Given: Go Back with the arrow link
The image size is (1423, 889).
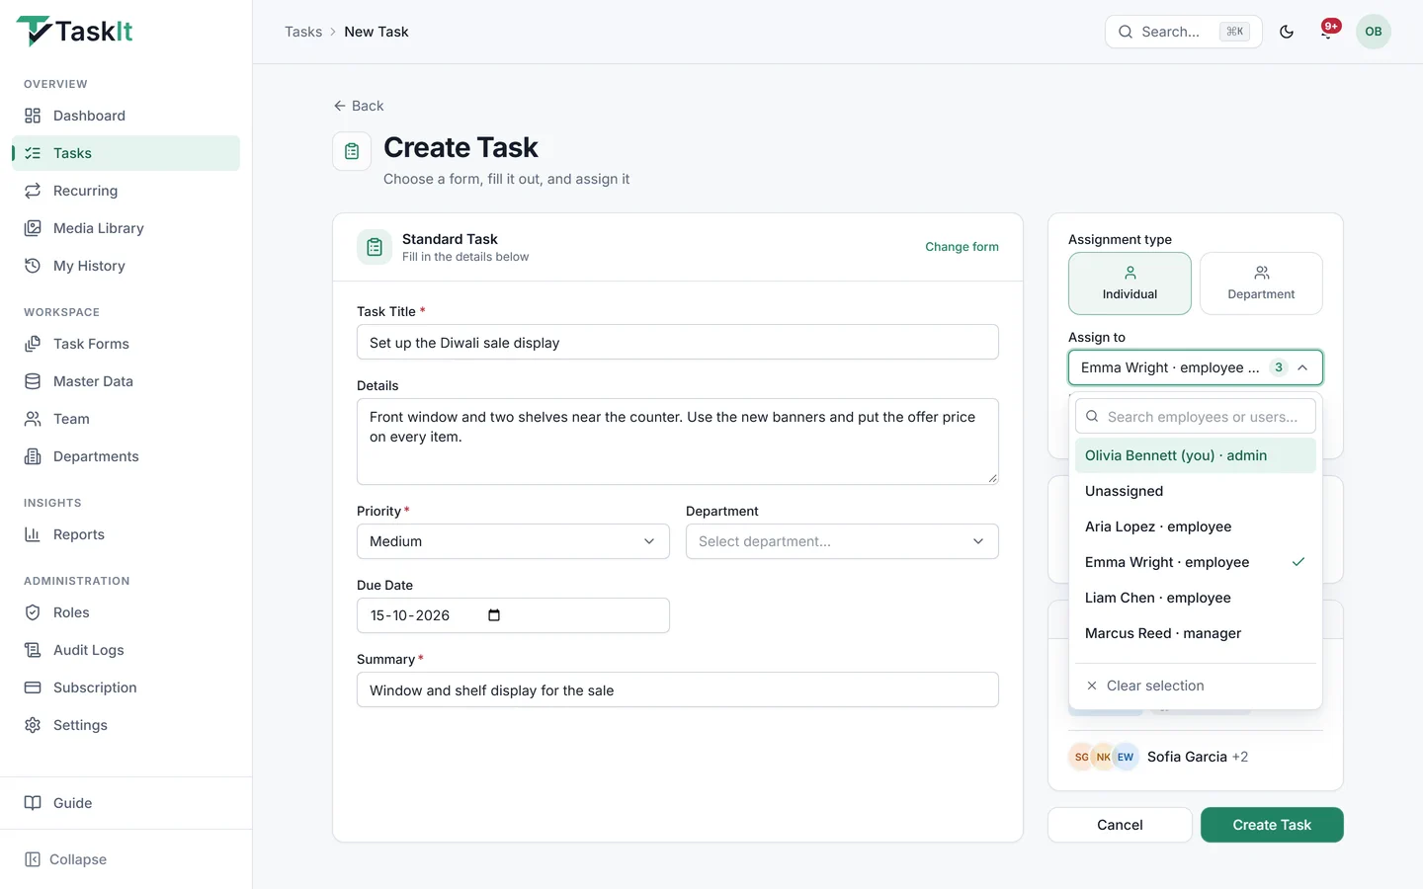Looking at the screenshot, I should [359, 106].
